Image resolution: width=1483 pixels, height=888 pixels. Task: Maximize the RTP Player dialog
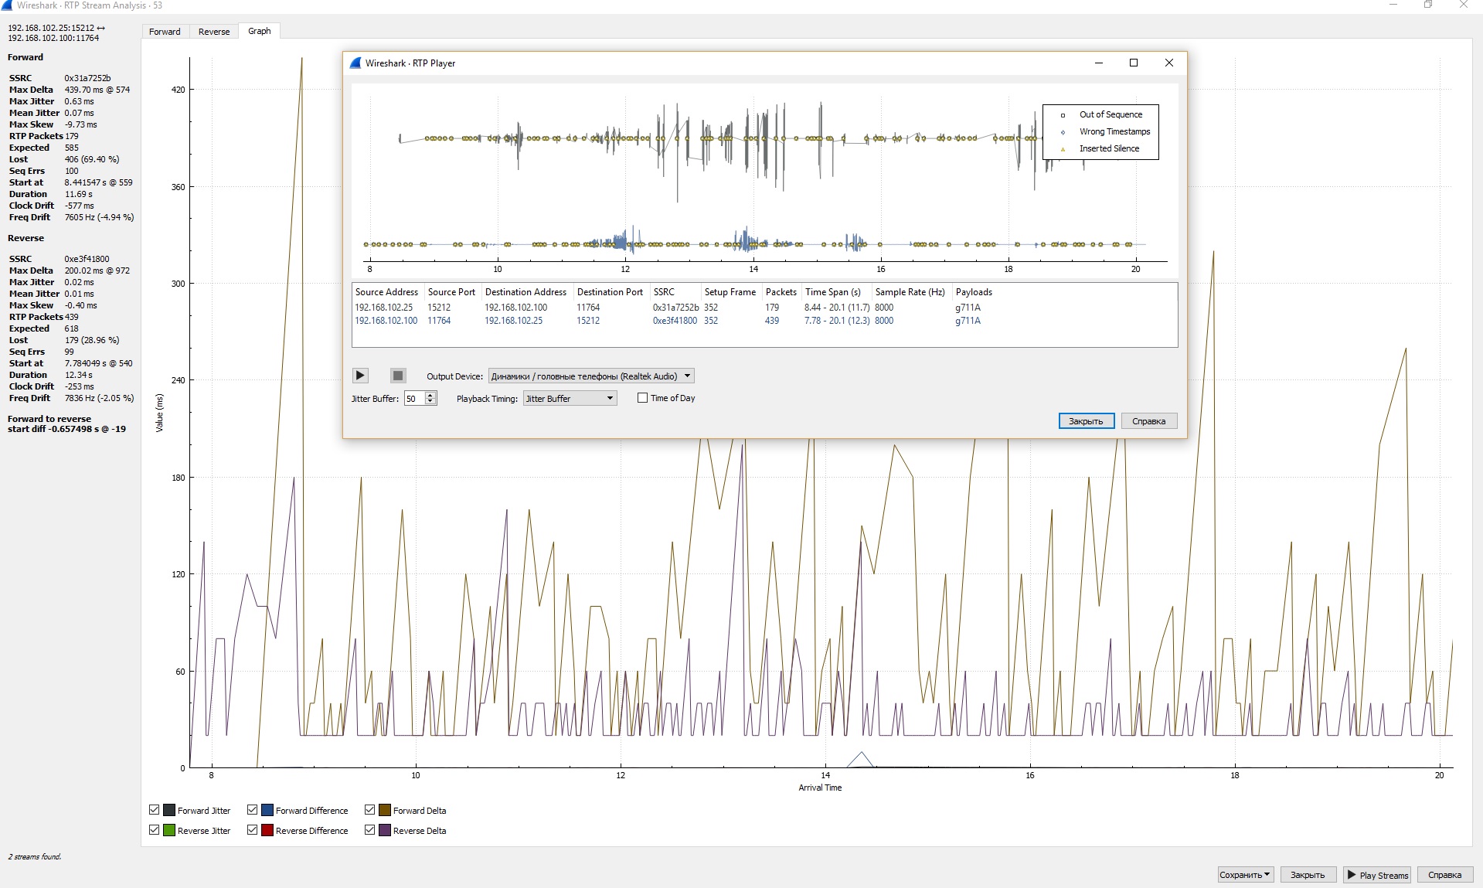1134,63
